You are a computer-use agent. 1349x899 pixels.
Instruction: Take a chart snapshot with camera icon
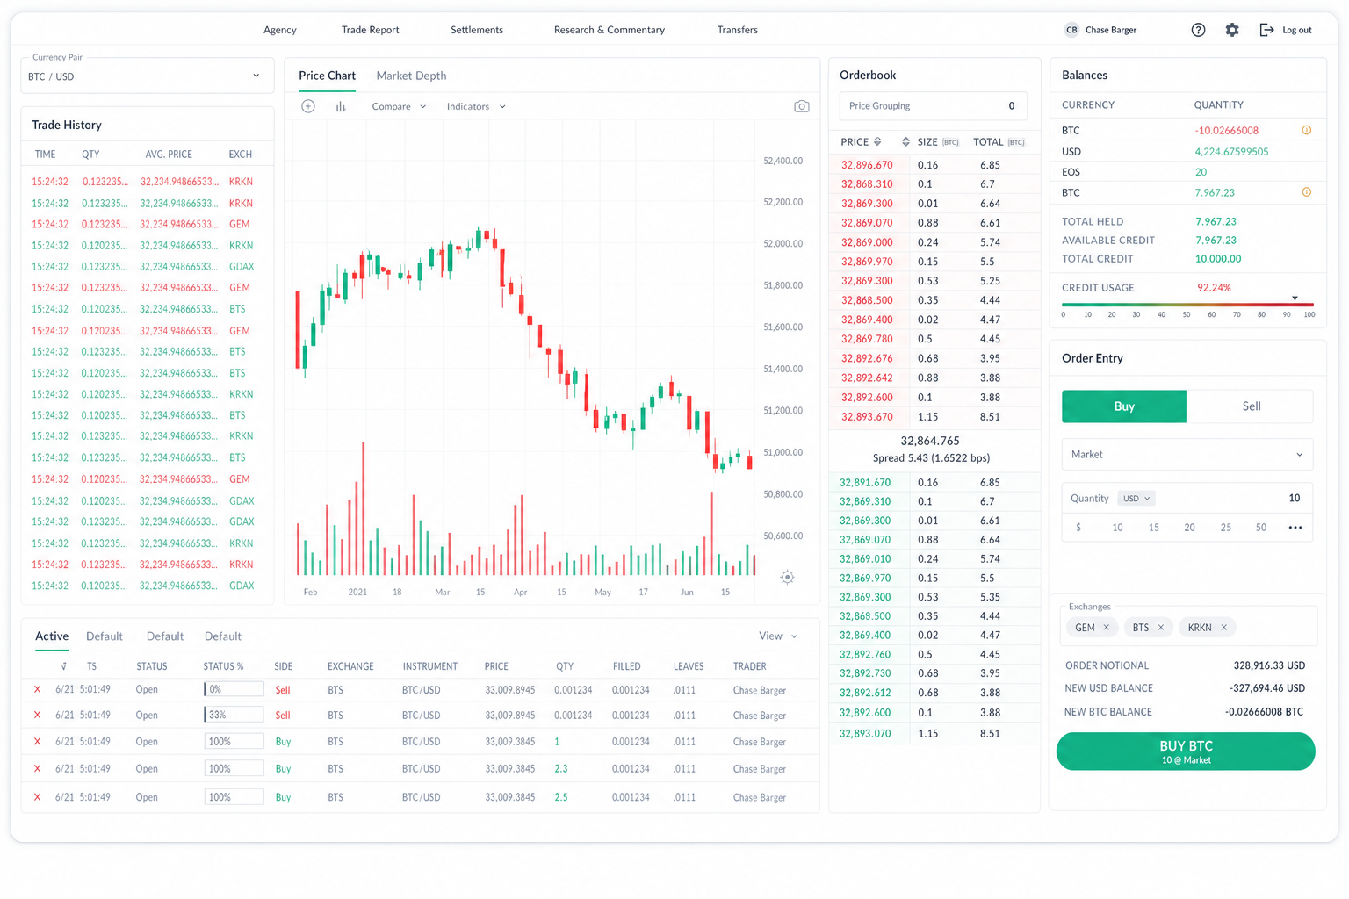click(x=802, y=106)
